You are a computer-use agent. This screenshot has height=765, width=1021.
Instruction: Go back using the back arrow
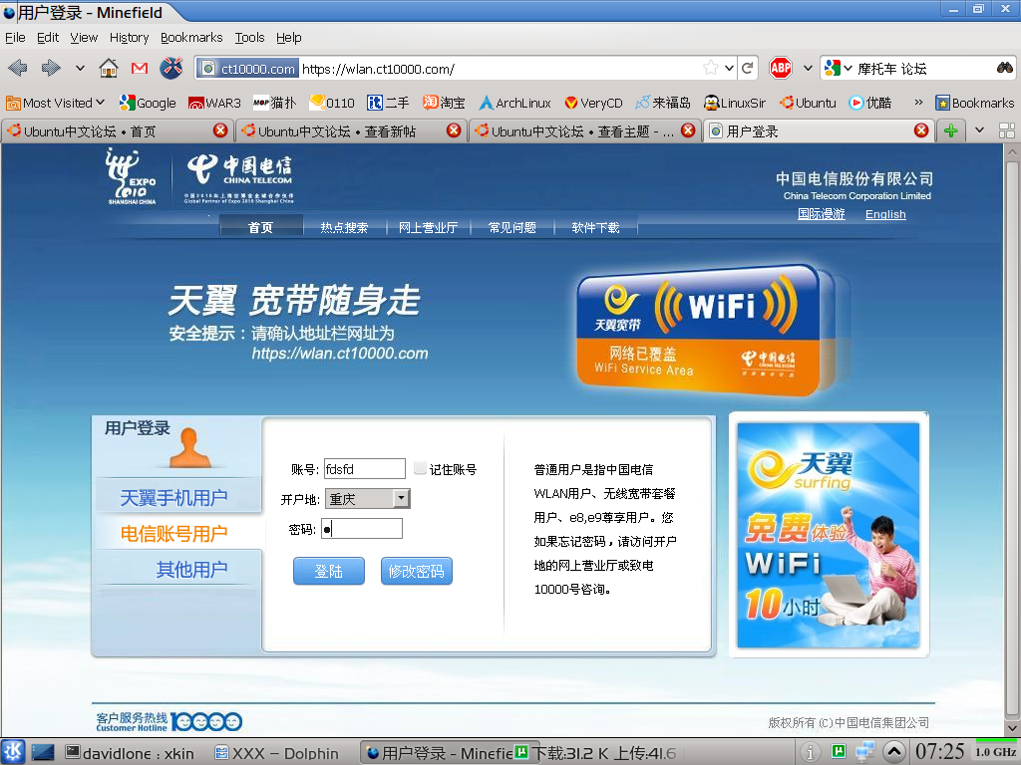pyautogui.click(x=18, y=68)
